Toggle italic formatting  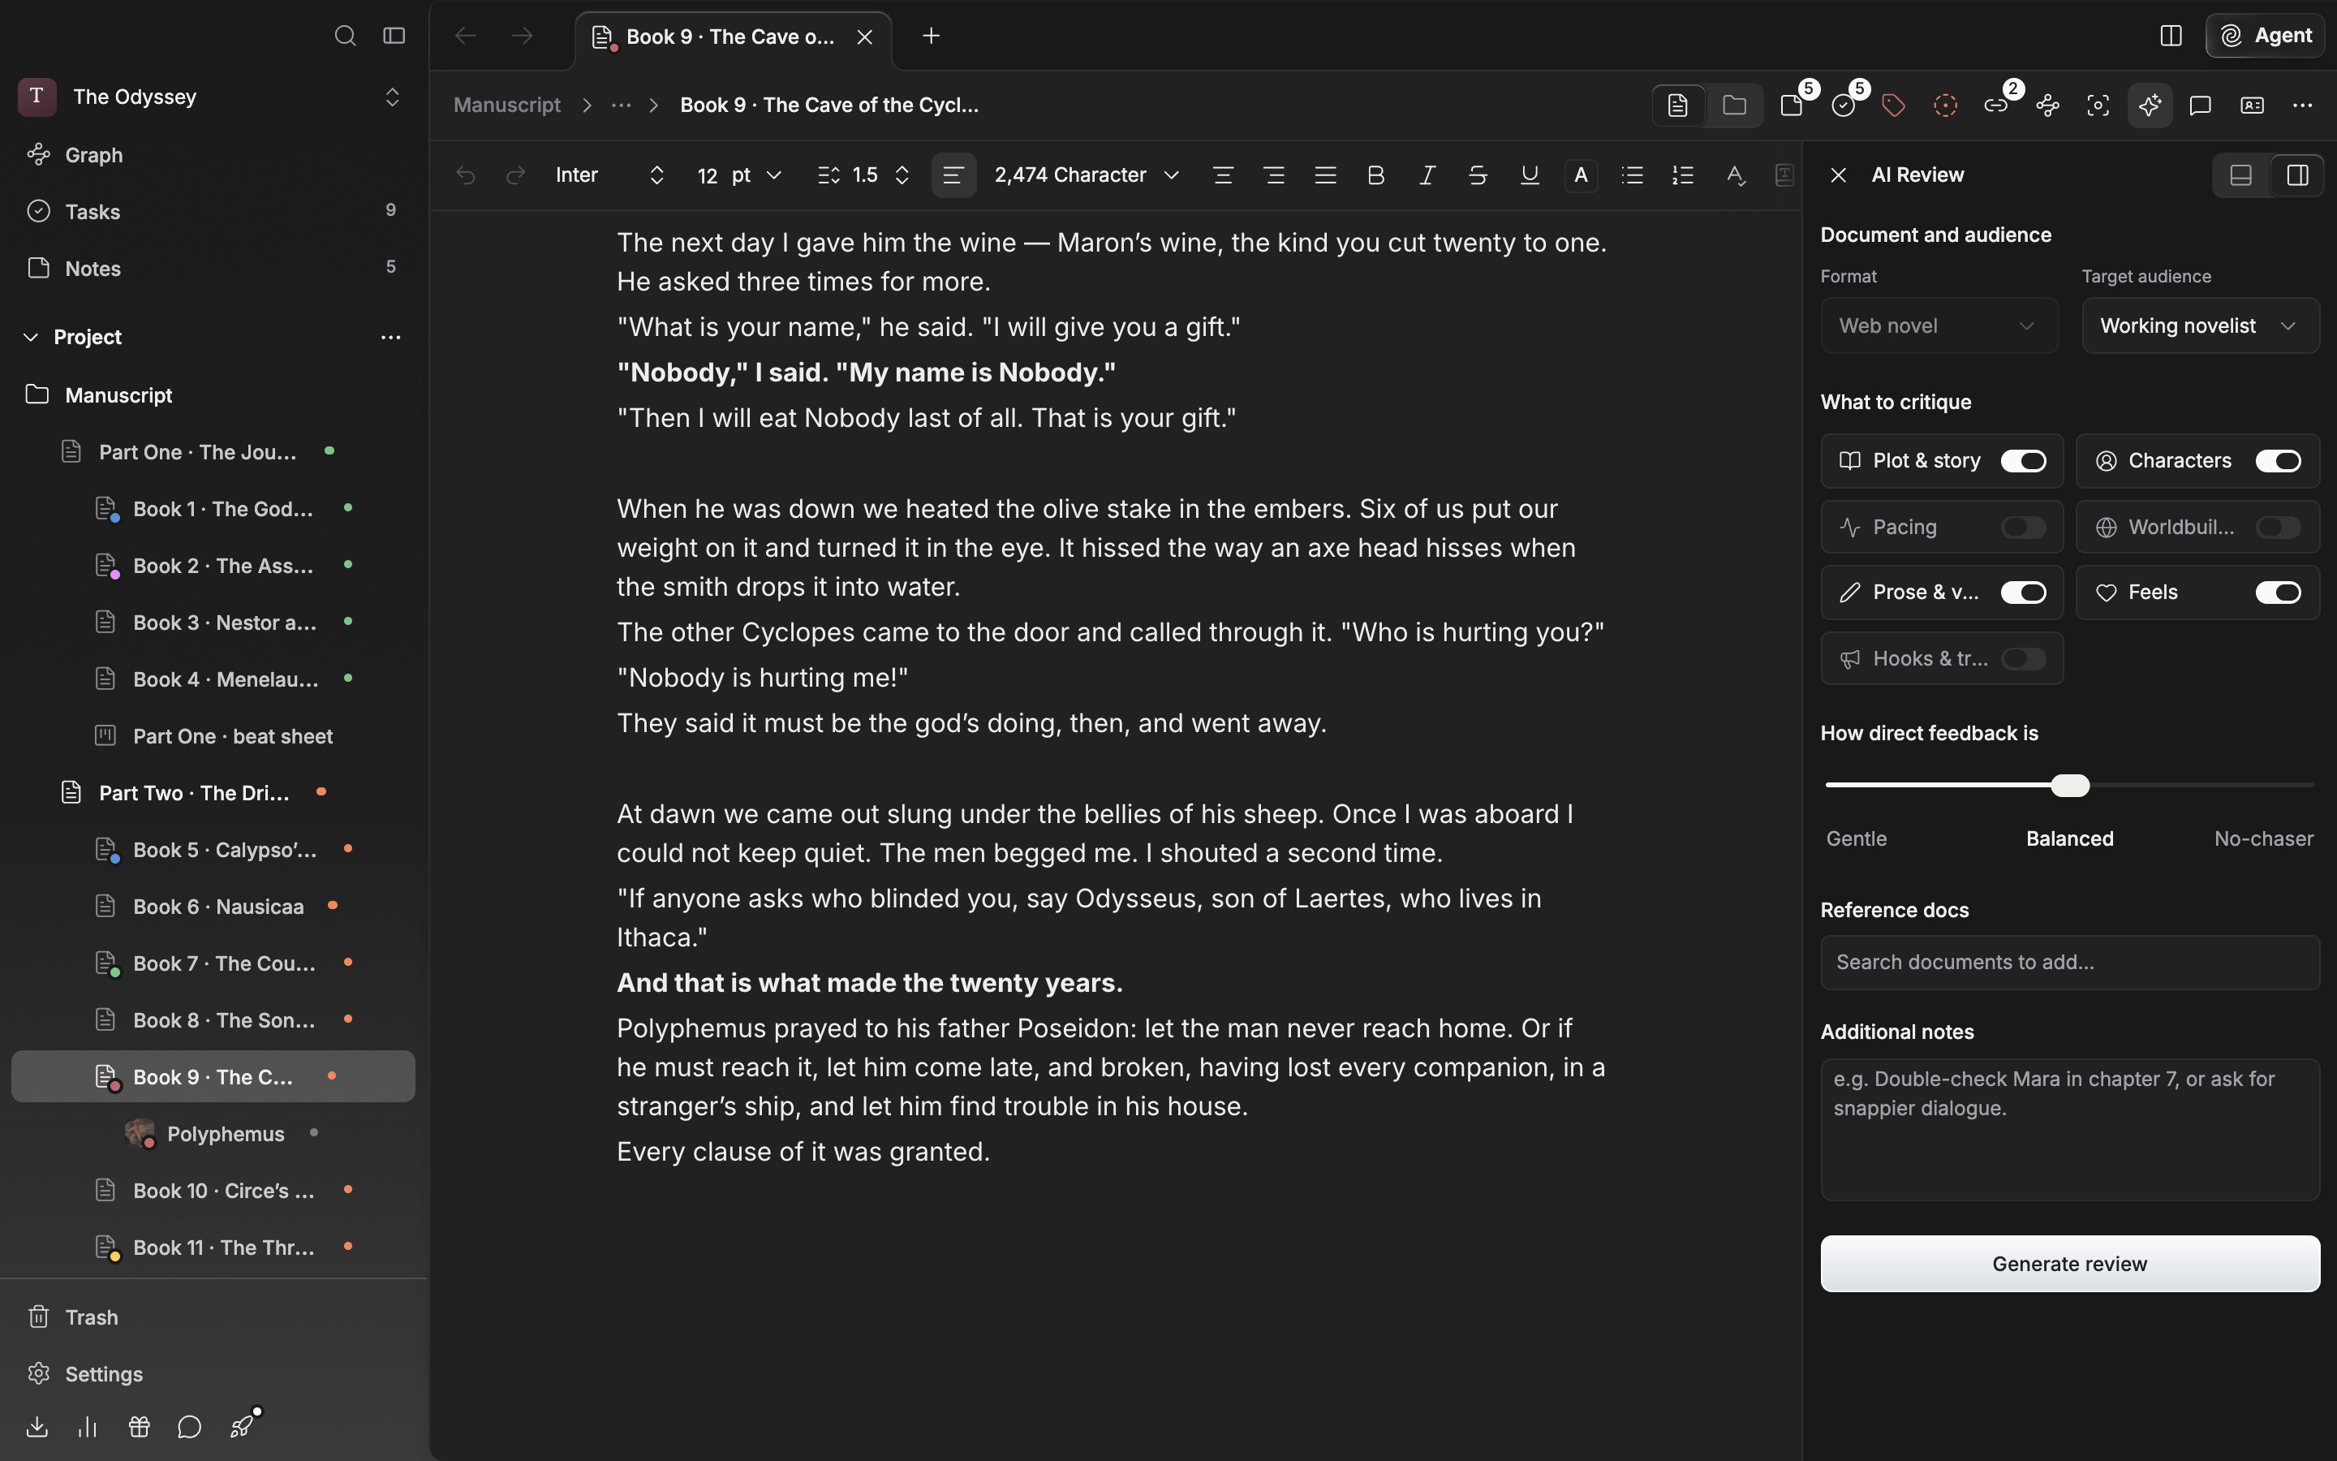(1427, 175)
